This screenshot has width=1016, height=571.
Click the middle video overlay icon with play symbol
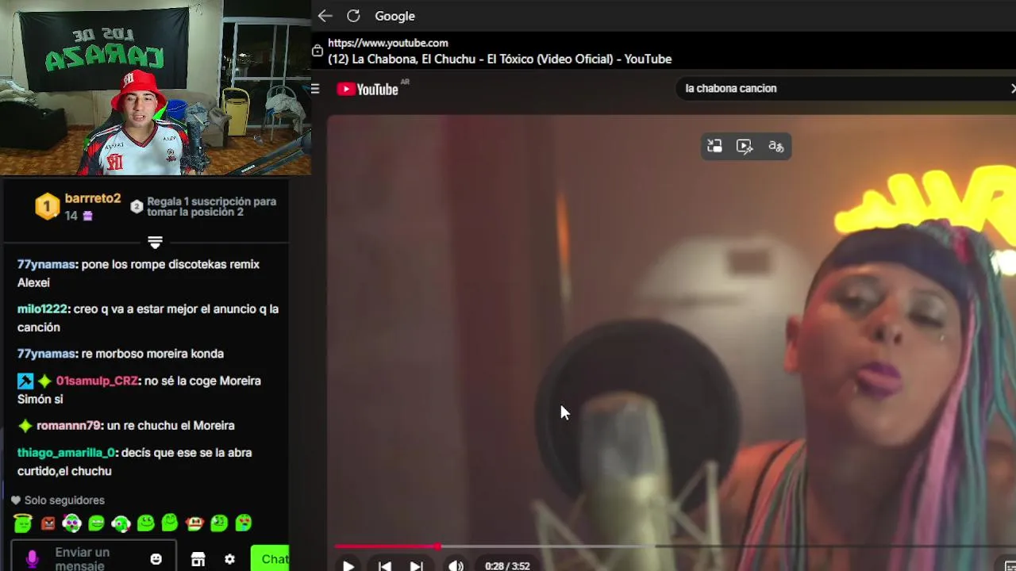click(744, 146)
